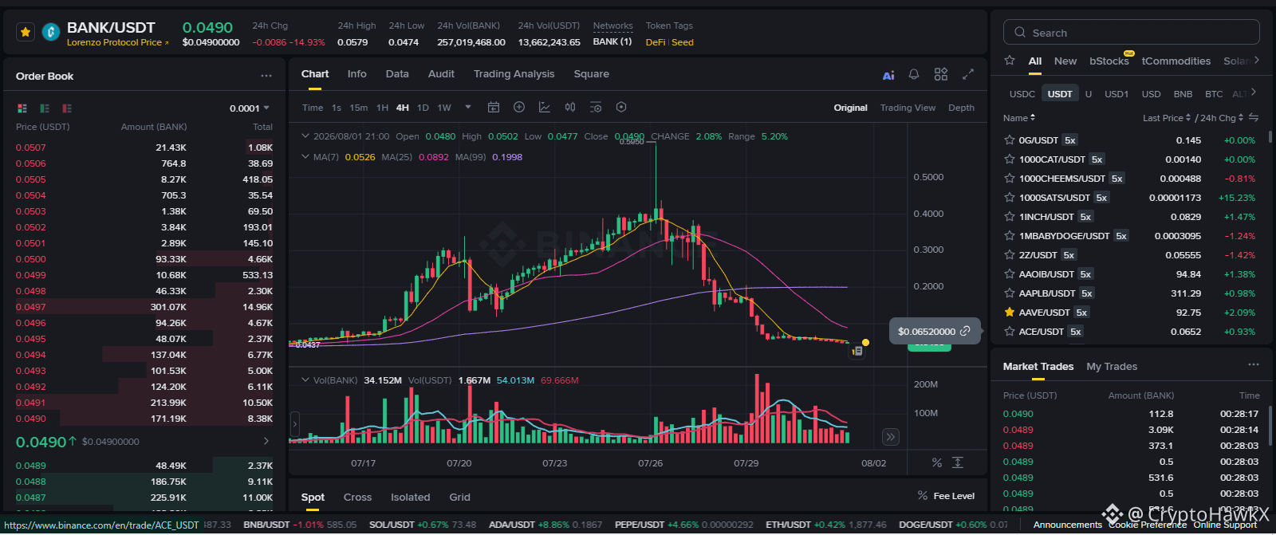
Task: Switch chart to Trading View mode
Action: [x=908, y=108]
